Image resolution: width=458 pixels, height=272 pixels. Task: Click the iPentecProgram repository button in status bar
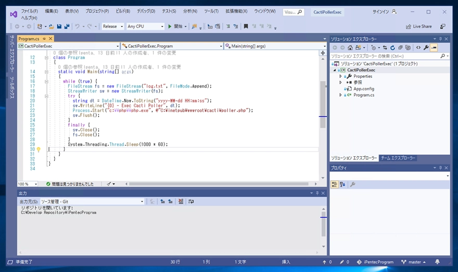[x=375, y=262]
